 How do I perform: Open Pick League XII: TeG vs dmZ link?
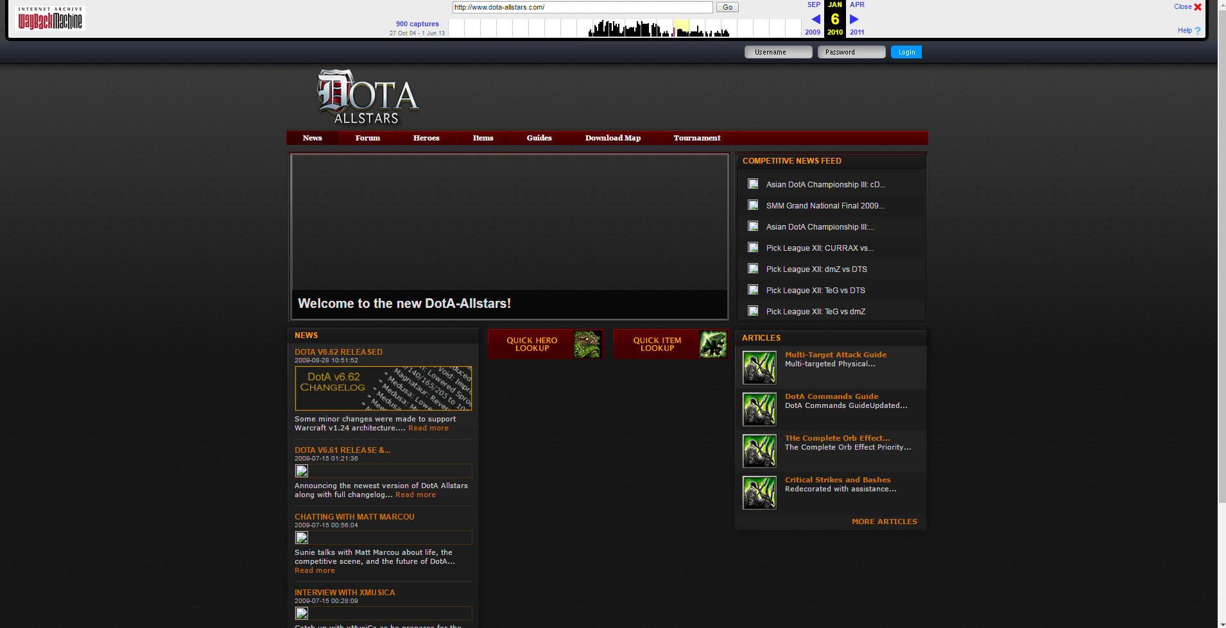click(x=815, y=312)
